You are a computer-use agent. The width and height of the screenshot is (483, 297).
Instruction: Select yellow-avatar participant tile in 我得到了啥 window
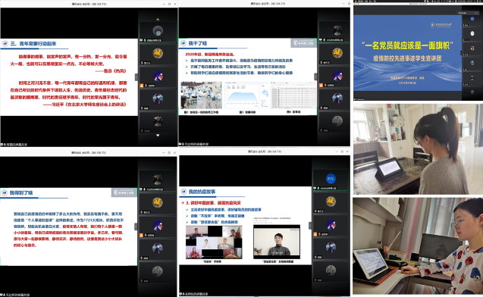(158, 204)
